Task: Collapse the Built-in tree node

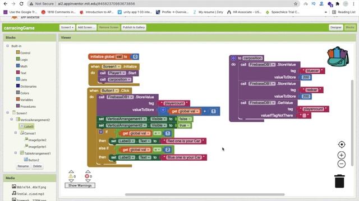Action: [x=7, y=46]
